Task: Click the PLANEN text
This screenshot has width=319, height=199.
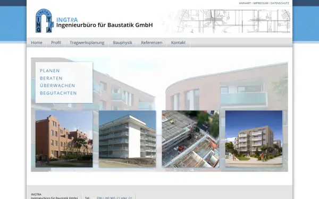Action: [50, 71]
